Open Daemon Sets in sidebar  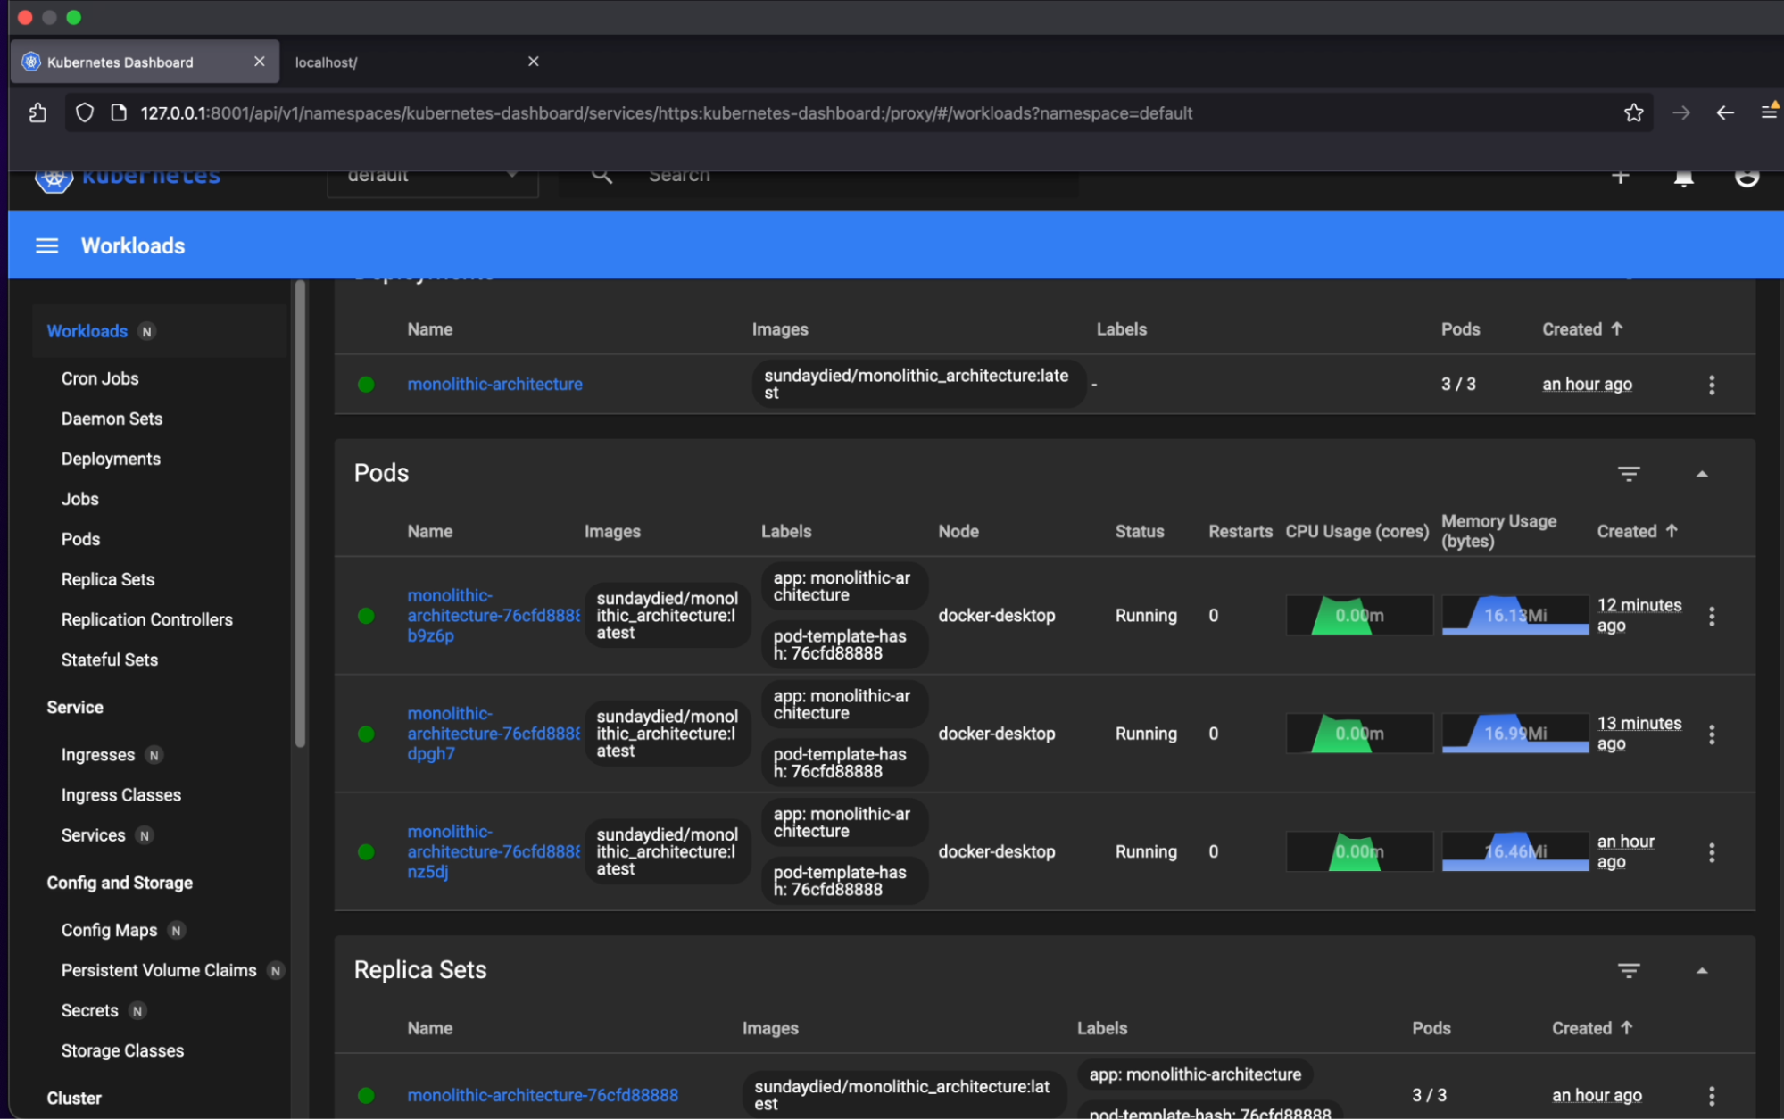pos(112,419)
